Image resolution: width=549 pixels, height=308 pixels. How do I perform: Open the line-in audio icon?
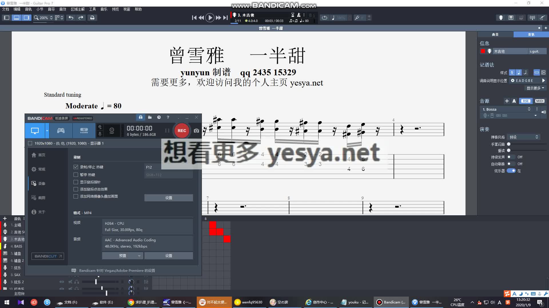(x=532, y=18)
